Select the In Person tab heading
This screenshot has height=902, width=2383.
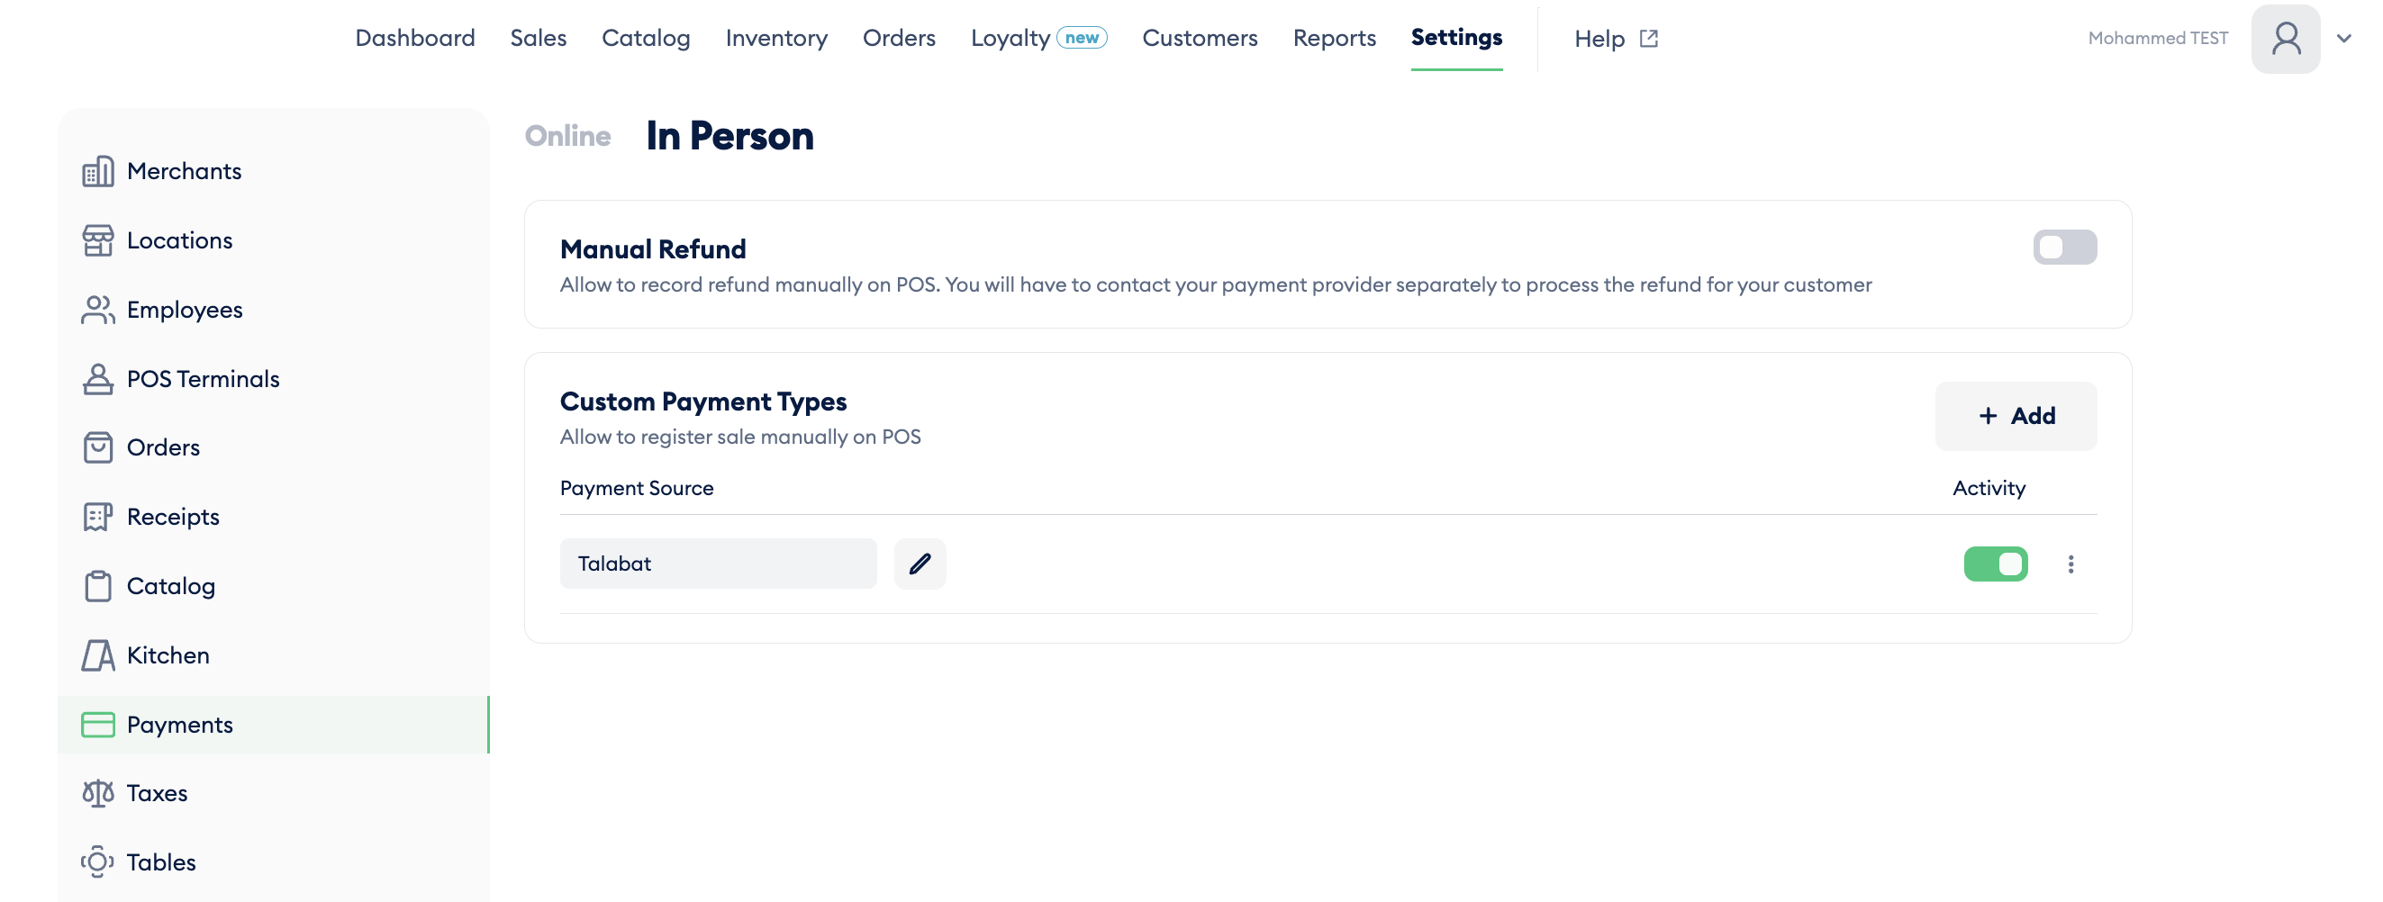click(x=729, y=136)
